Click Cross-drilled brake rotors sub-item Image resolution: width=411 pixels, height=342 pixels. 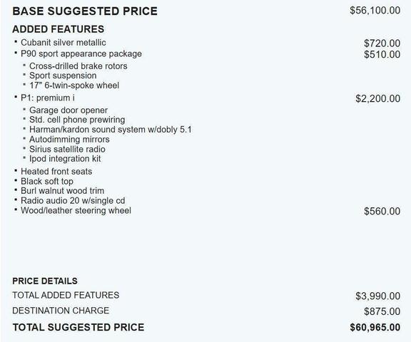tap(78, 66)
